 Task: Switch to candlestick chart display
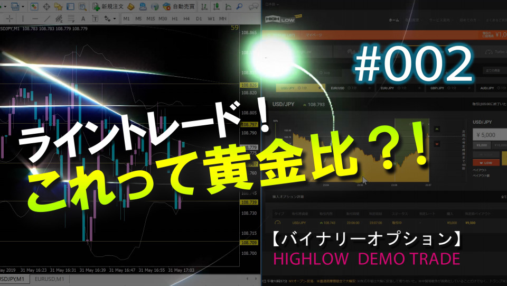(x=216, y=6)
